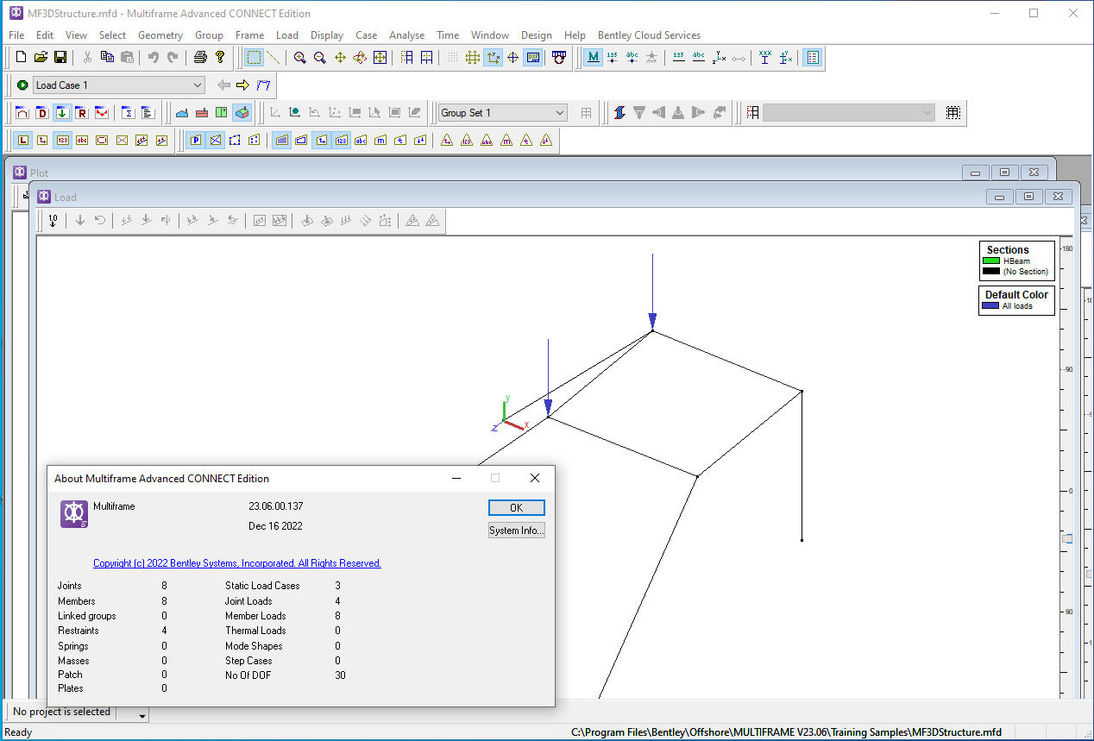Create a new file with the New icon
1094x741 pixels.
(x=22, y=58)
